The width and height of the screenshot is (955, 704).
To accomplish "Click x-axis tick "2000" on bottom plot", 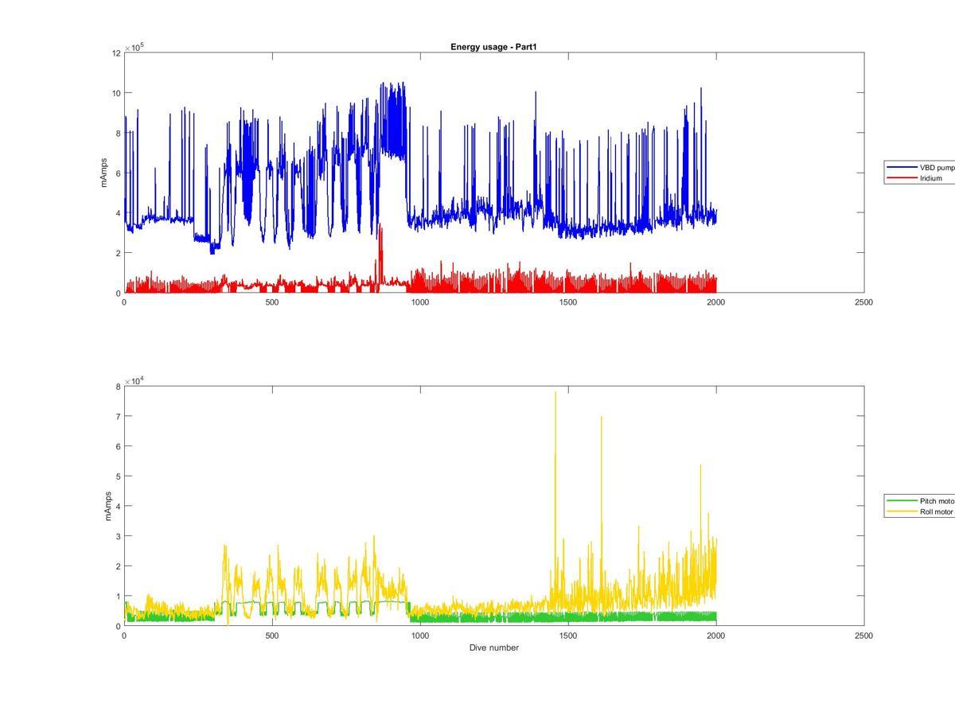I will (x=716, y=636).
